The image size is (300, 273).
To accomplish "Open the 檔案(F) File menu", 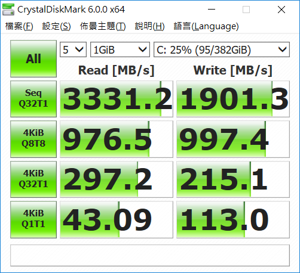I will pyautogui.click(x=19, y=26).
